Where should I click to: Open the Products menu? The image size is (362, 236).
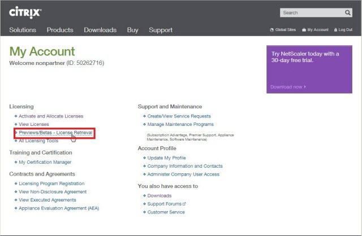click(60, 30)
